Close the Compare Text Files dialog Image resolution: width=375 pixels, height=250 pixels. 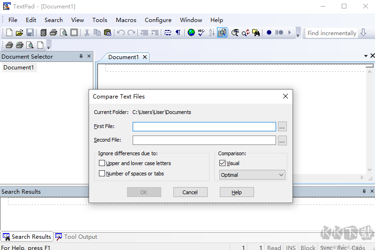(x=285, y=96)
